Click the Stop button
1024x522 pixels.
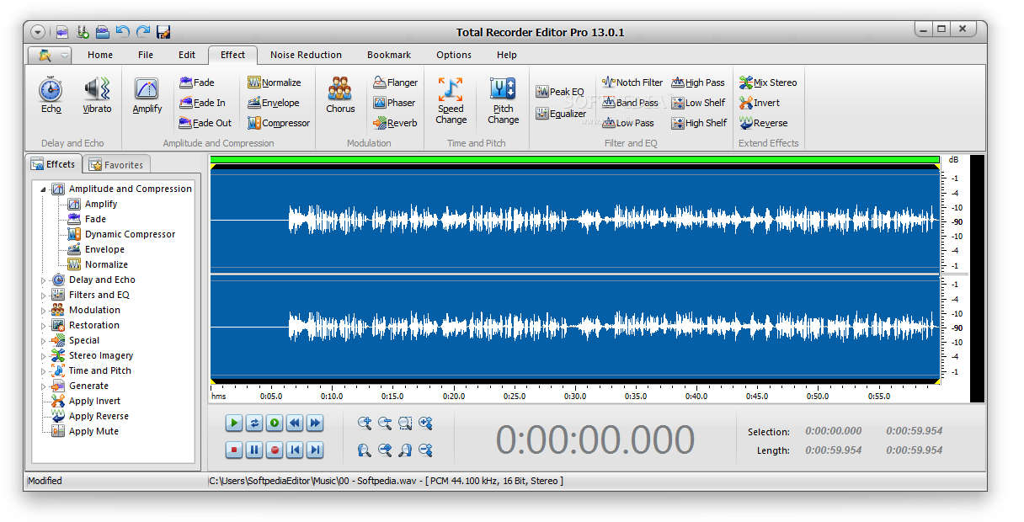[234, 450]
